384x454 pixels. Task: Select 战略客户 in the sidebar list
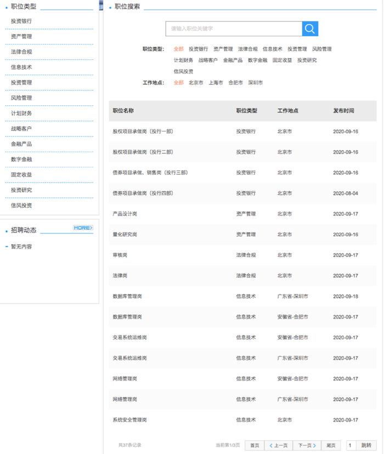coord(21,128)
